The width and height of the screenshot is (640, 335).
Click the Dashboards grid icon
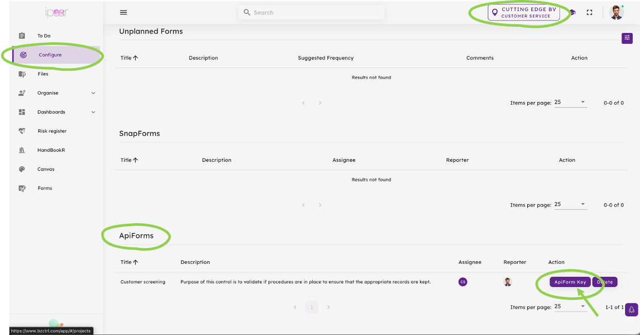point(22,112)
